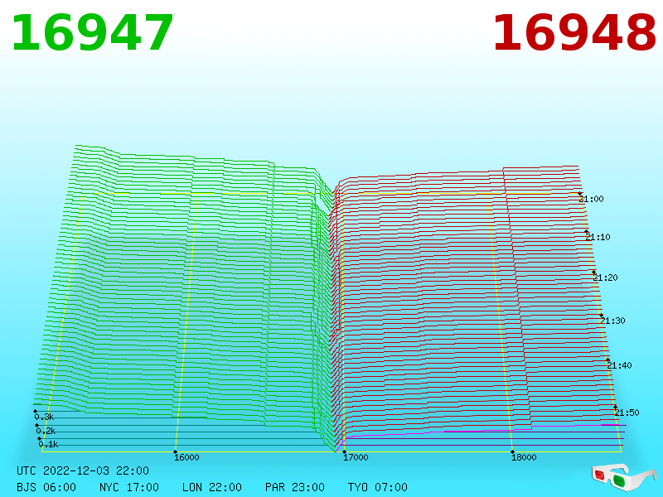Viewport: 663px width, 497px height.
Task: Select the 21:00 time axis marker
Action: [x=592, y=199]
